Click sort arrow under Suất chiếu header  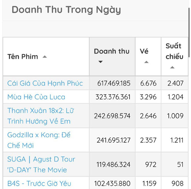tap(172, 67)
